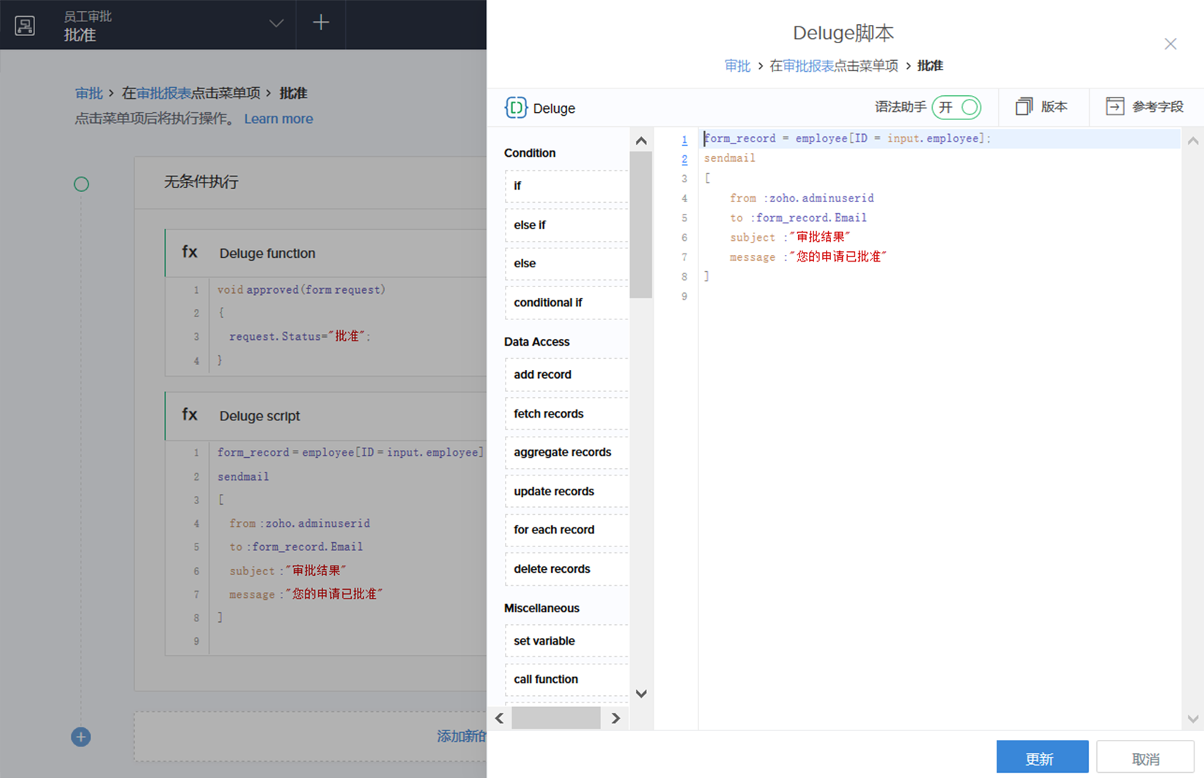Click the Miscellaneous section heading
The height and width of the screenshot is (778, 1204).
pos(542,609)
